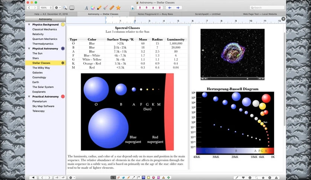Image resolution: width=311 pixels, height=180 pixels.
Task: Click the blue right arrow button
Action: [x=178, y=7]
